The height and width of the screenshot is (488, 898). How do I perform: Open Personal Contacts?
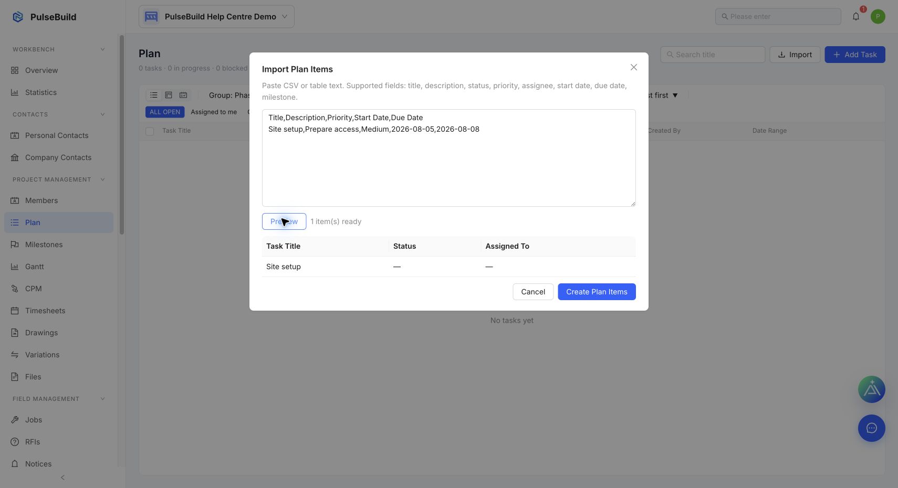pos(59,135)
